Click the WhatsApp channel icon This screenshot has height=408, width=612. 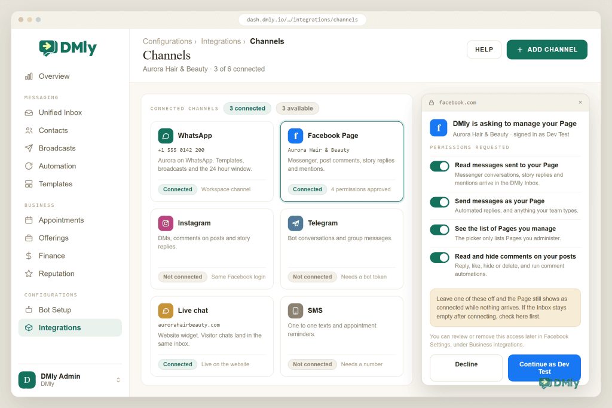166,136
